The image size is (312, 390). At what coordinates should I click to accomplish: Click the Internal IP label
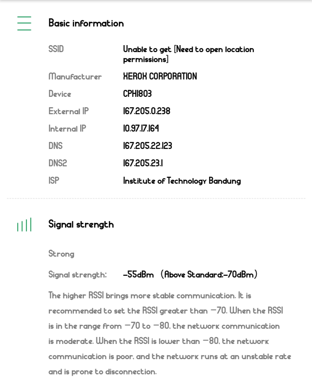67,129
